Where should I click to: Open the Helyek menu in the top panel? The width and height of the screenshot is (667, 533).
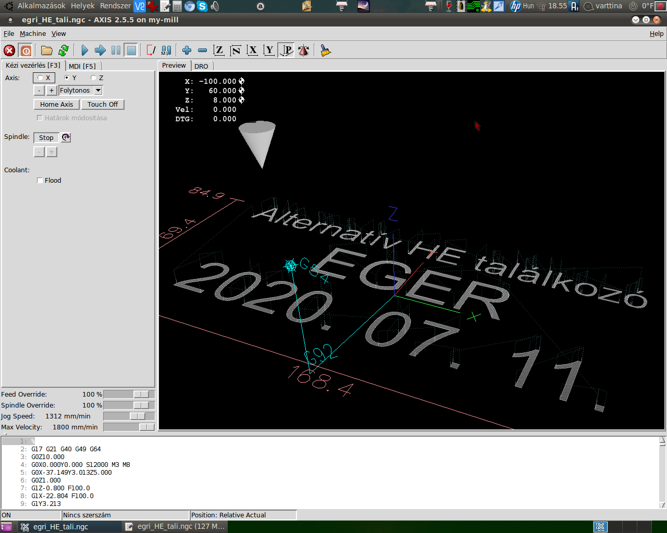pyautogui.click(x=83, y=6)
